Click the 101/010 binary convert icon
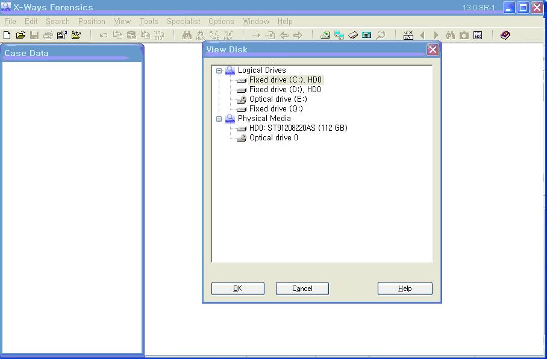 click(x=159, y=35)
